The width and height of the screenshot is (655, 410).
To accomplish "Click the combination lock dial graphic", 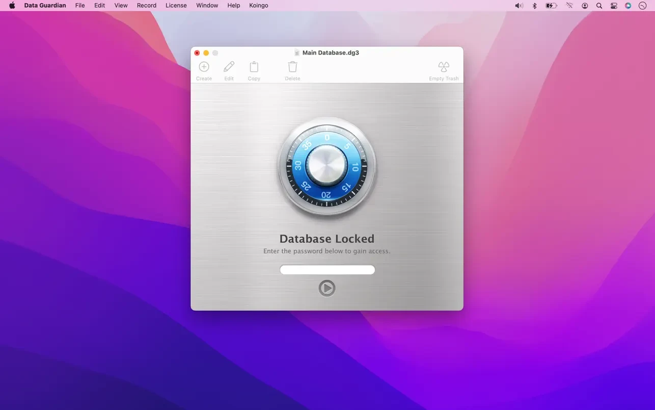I will click(x=327, y=167).
